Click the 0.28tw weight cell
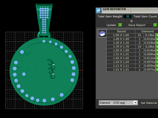Screen dimensions: 158x118 click(x=150, y=47)
